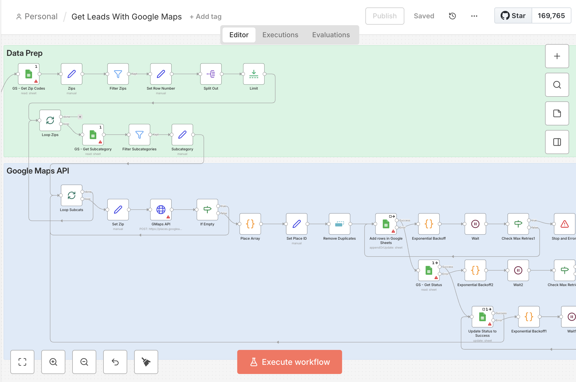Click the If Empty node
Screen dimensions: 576x382
point(207,210)
